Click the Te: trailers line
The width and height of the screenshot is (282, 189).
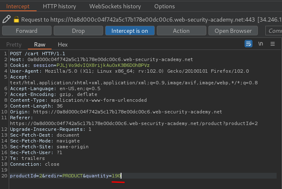click(27, 158)
